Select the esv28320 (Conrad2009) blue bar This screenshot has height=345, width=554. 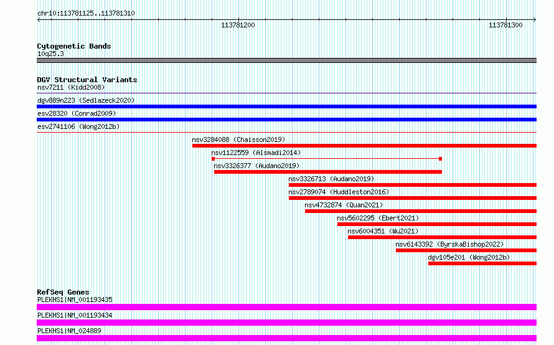pyautogui.click(x=286, y=120)
